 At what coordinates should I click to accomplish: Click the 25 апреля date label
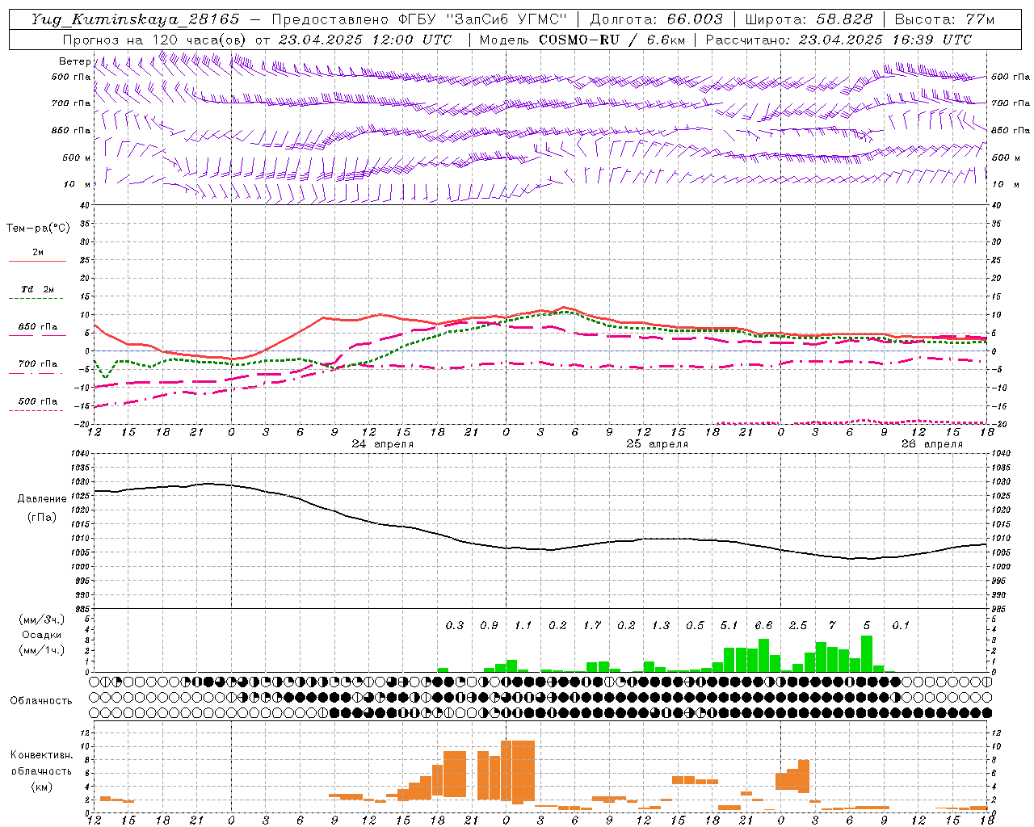658,444
